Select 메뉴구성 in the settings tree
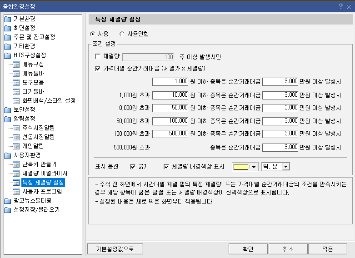355x258 pixels. click(33, 64)
